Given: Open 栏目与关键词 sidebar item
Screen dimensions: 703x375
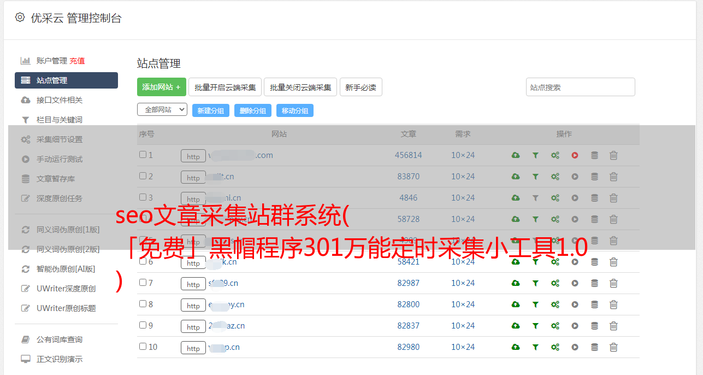Looking at the screenshot, I should tap(60, 120).
